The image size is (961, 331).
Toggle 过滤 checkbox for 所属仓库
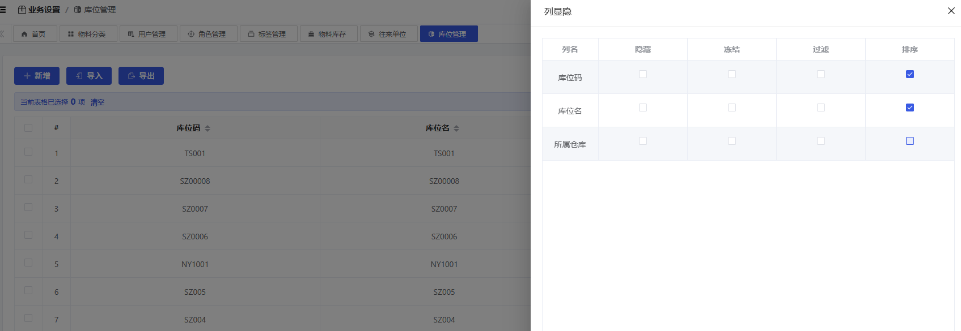(821, 141)
